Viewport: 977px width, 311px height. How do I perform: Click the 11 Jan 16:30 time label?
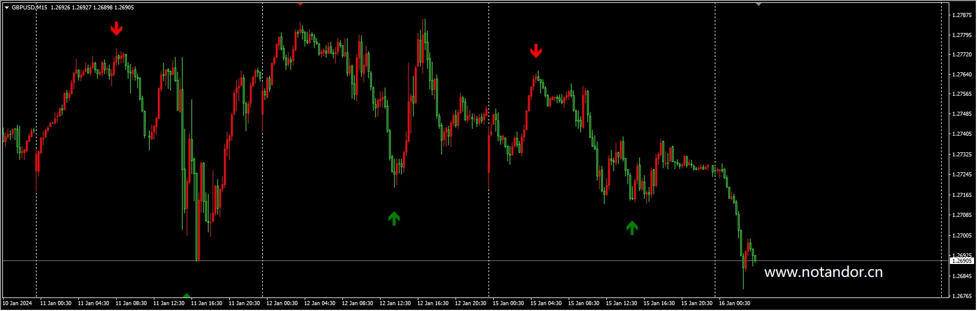(x=206, y=303)
